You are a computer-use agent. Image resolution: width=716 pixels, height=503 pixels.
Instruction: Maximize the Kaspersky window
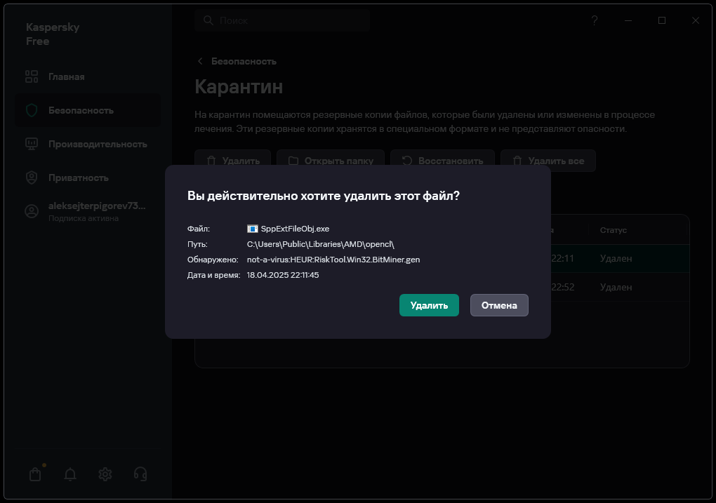pyautogui.click(x=662, y=20)
